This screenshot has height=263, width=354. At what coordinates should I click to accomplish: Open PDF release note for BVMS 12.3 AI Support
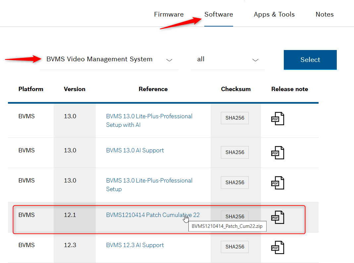(278, 247)
